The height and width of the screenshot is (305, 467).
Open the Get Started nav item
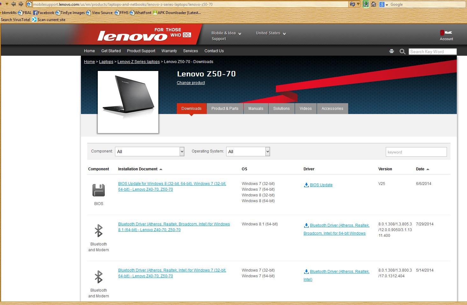tap(111, 51)
